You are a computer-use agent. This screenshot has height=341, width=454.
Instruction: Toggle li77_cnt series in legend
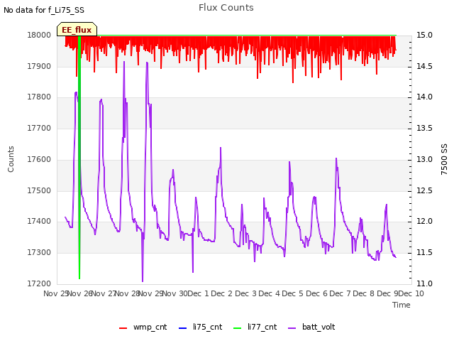click(x=255, y=327)
